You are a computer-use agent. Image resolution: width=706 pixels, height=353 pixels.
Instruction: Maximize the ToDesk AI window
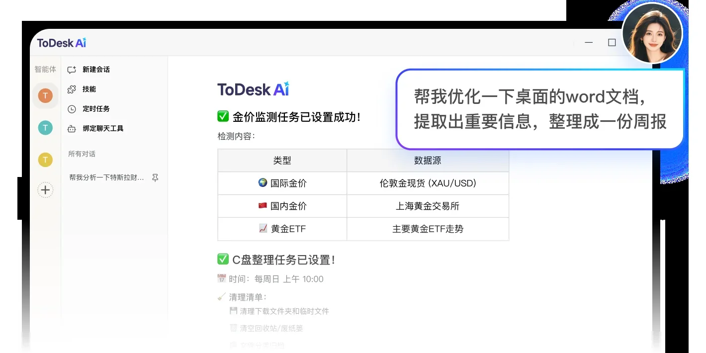[612, 43]
